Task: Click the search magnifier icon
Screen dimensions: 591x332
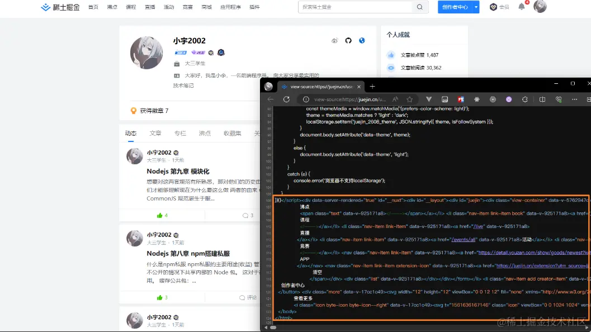Action: click(x=419, y=7)
